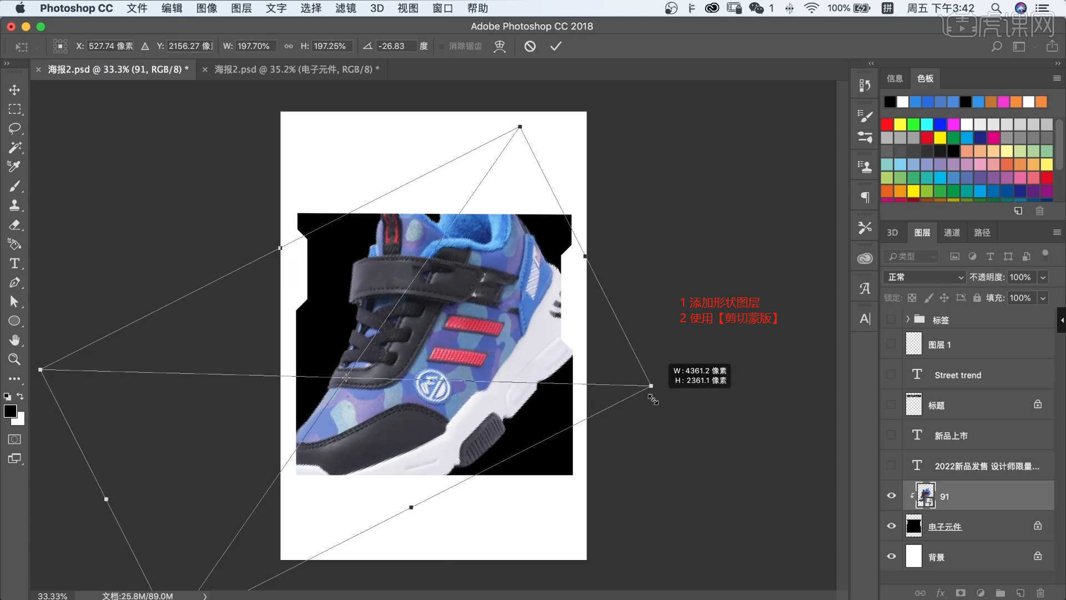Viewport: 1066px width, 600px height.
Task: Switch to the 信息 tab
Action: (894, 78)
